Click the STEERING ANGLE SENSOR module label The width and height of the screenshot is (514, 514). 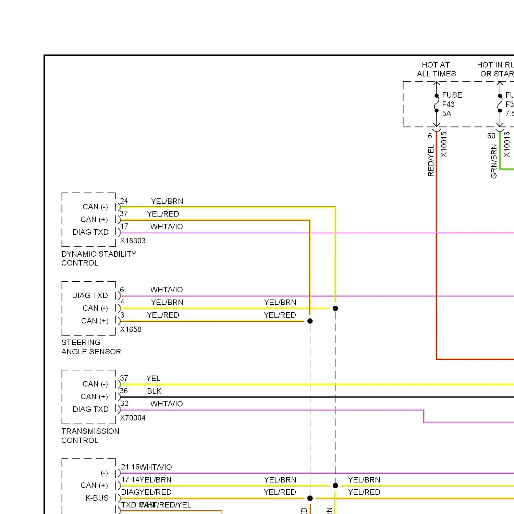[x=91, y=347]
